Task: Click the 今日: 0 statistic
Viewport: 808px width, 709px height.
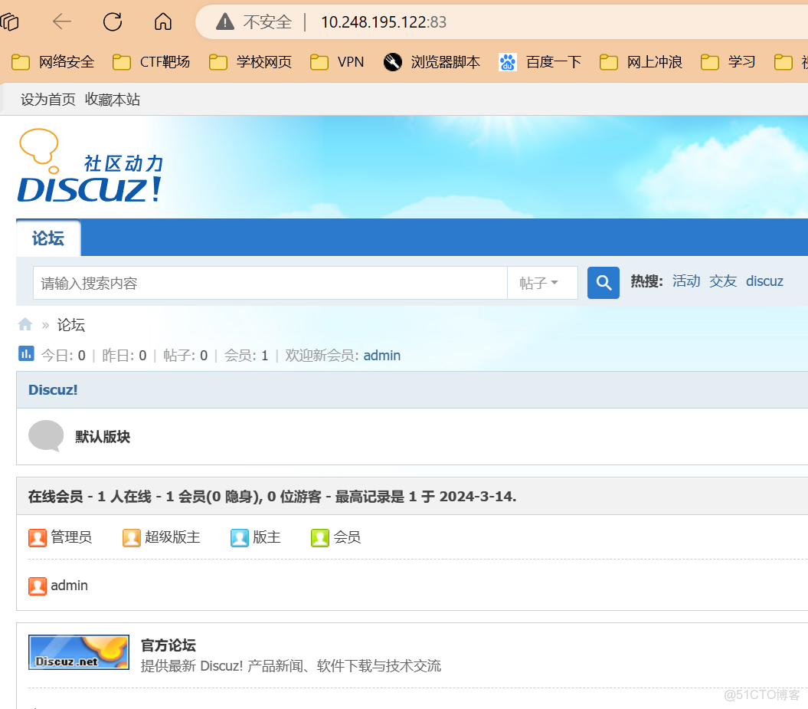Action: click(64, 356)
